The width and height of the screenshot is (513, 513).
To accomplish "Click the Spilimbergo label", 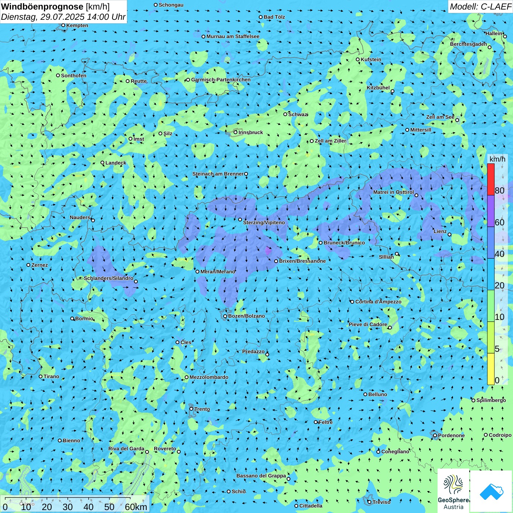I will pyautogui.click(x=491, y=400).
